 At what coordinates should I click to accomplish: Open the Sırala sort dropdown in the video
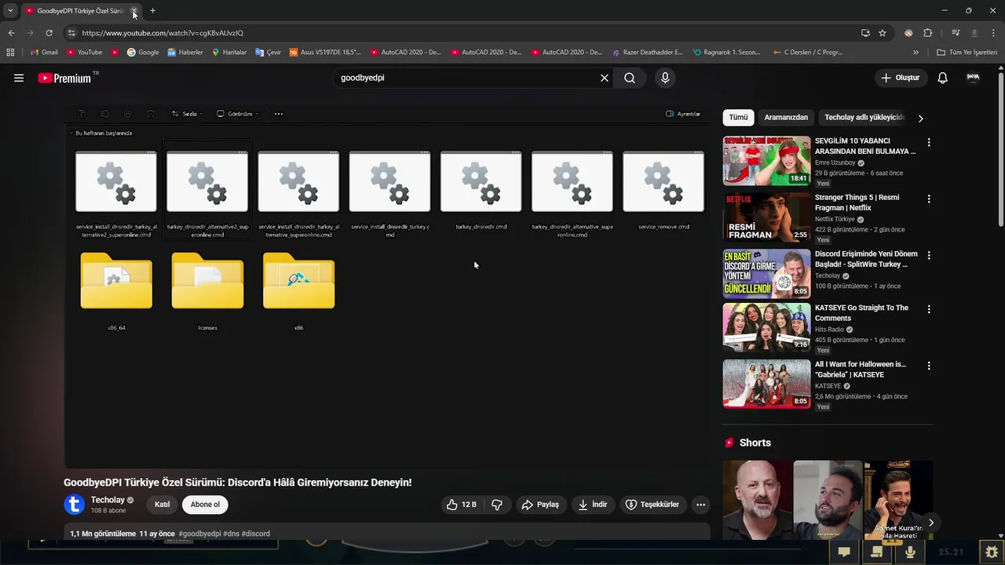(x=187, y=114)
